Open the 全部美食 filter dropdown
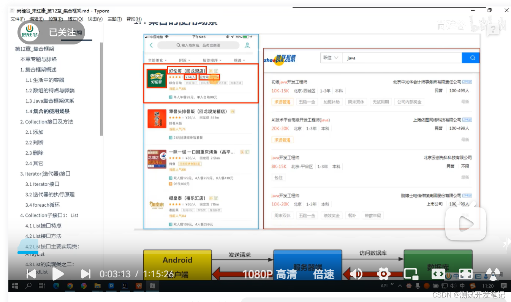The height and width of the screenshot is (302, 511). pos(157,60)
